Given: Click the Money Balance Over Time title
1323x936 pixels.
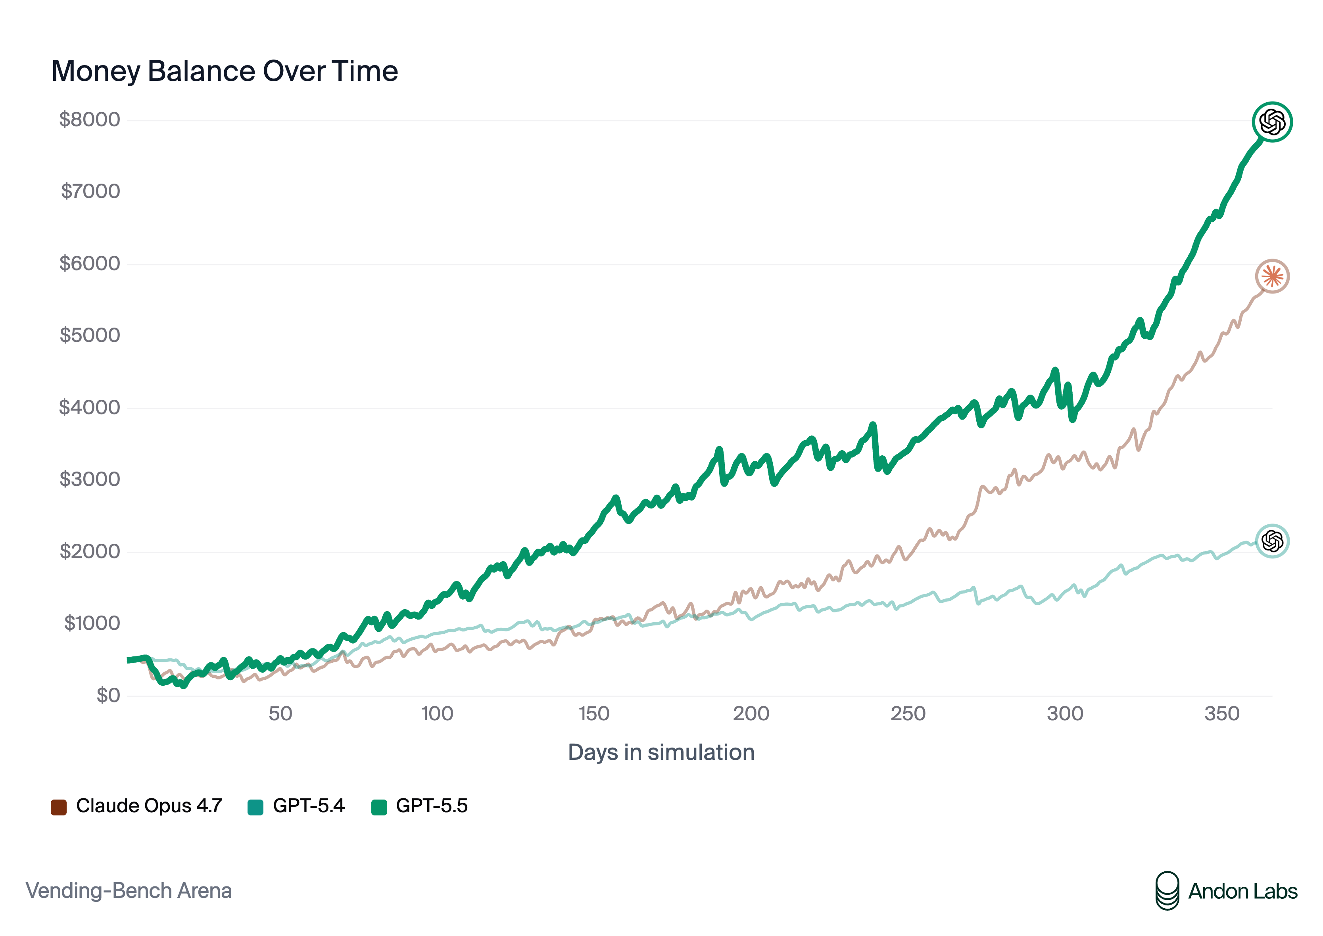Looking at the screenshot, I should (225, 71).
